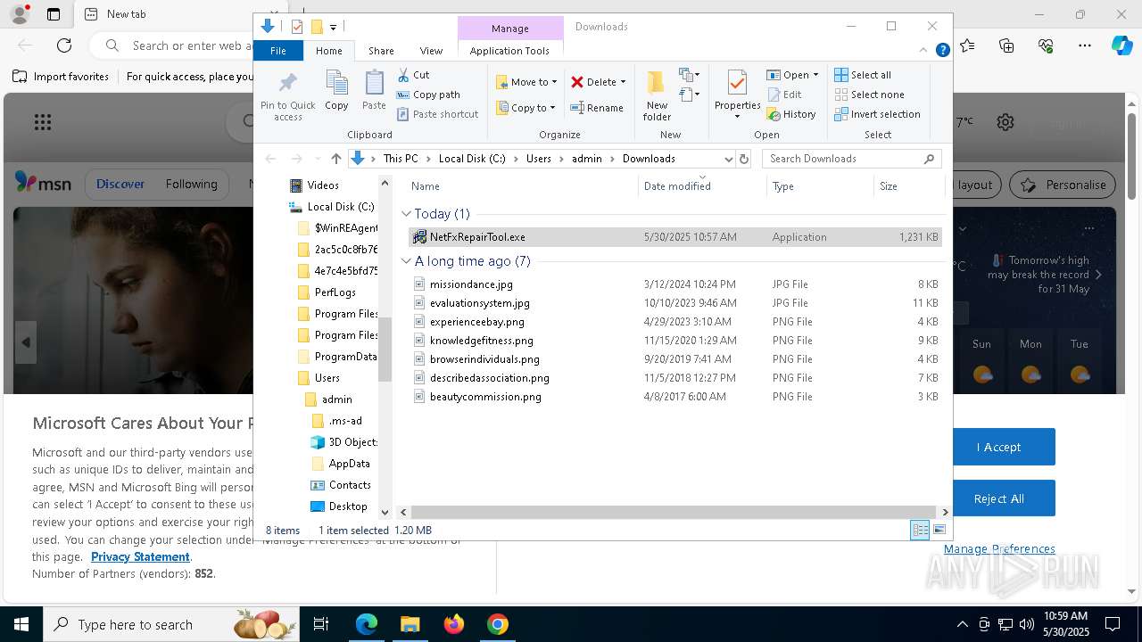Viewport: 1142px width, 642px height.
Task: Click Copy path in Clipboard group
Action: tap(428, 95)
